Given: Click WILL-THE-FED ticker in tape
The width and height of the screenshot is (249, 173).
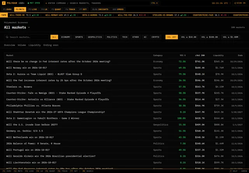Looking at the screenshot, I should 132,15.
